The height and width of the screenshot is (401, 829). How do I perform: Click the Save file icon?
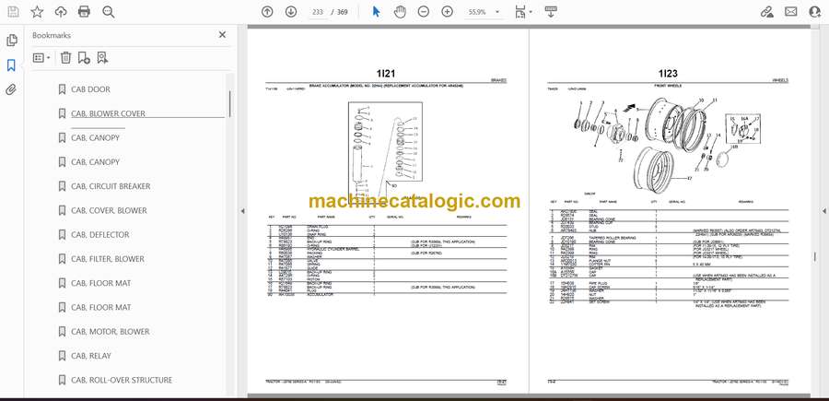tap(13, 12)
